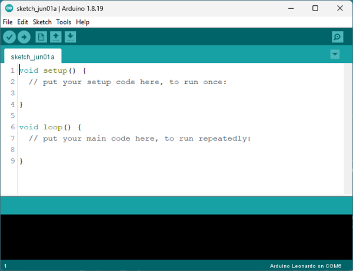353x271 pixels.
Task: Open the Tools menu
Action: coord(64,22)
